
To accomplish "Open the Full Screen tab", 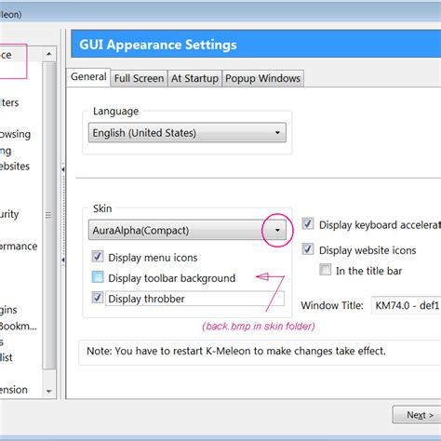I will click(139, 78).
